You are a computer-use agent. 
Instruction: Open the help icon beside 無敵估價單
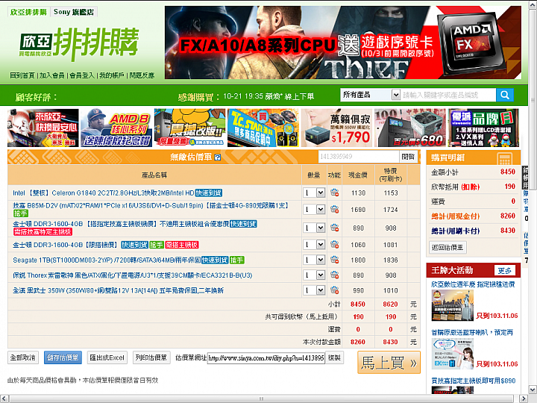tap(218, 157)
